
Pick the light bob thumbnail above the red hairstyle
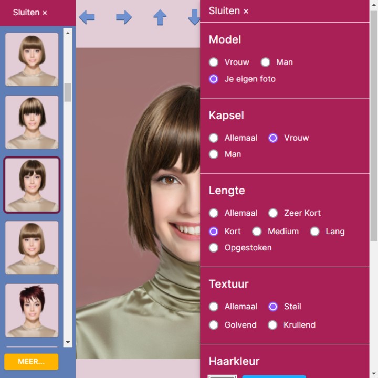tap(32, 248)
